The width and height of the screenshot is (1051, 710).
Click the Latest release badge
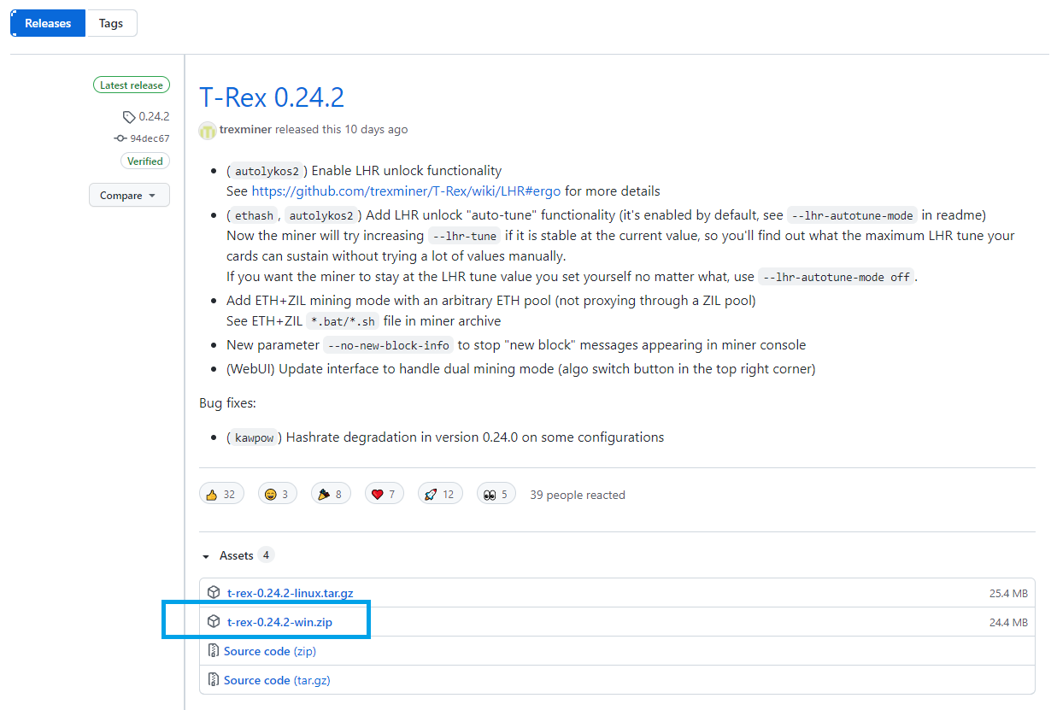coord(132,85)
